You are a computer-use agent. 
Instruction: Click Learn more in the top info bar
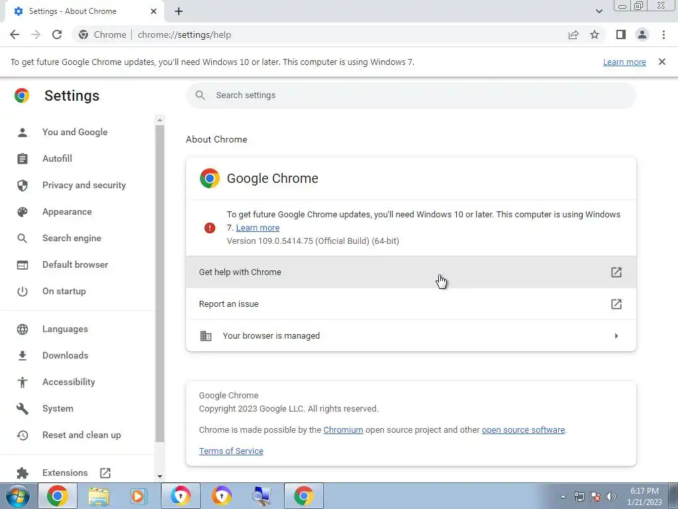click(x=624, y=62)
